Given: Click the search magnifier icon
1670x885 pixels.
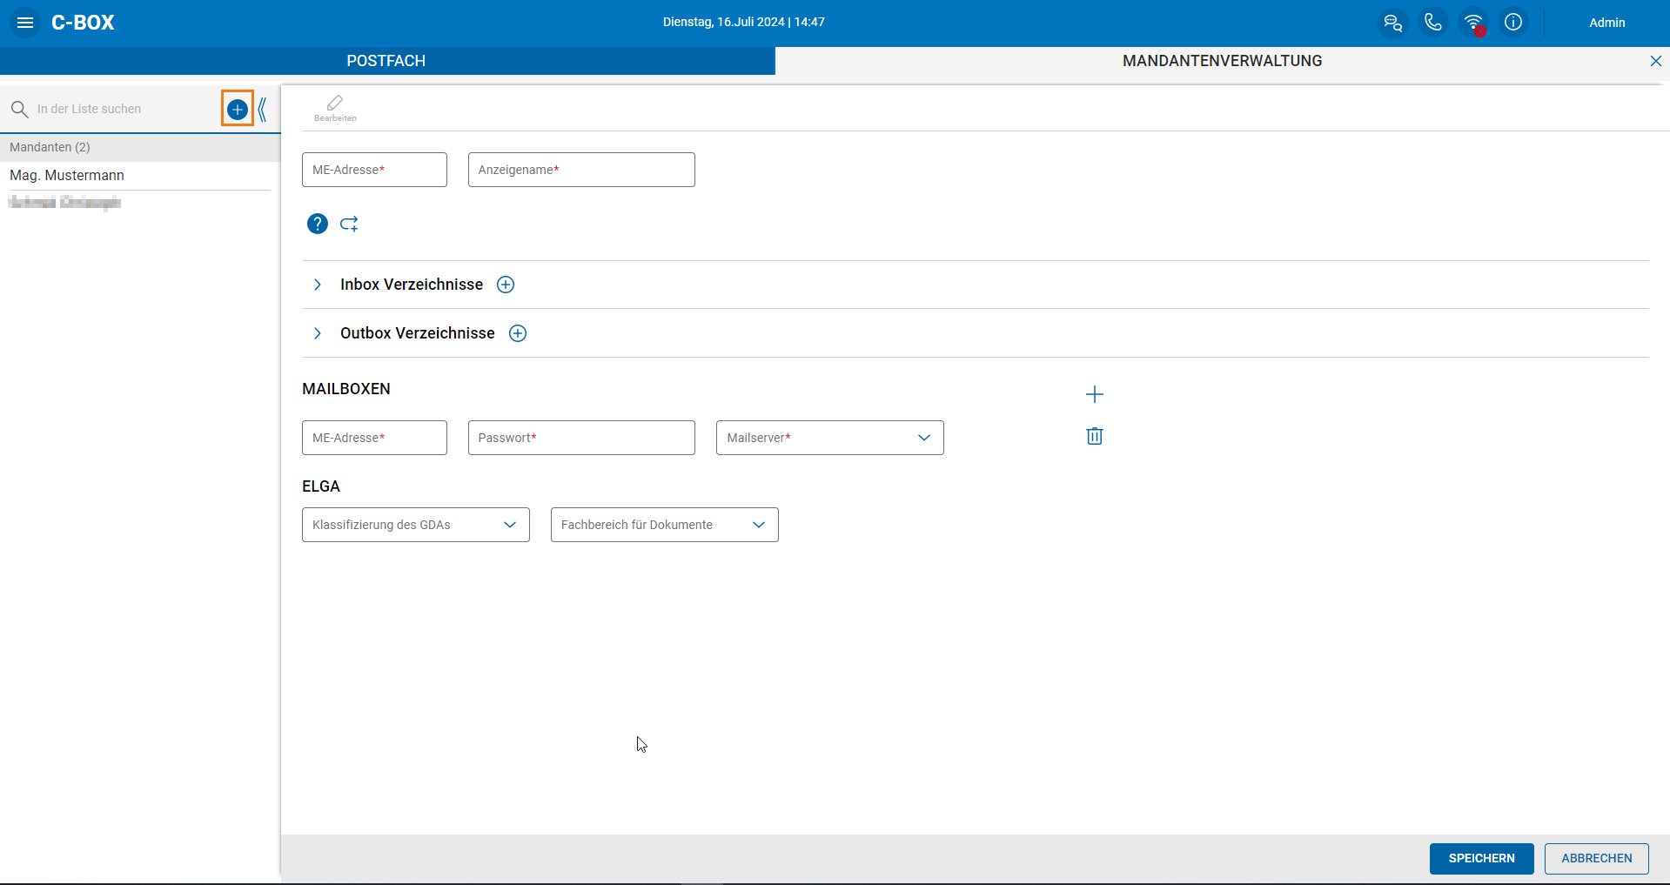Looking at the screenshot, I should pyautogui.click(x=19, y=109).
